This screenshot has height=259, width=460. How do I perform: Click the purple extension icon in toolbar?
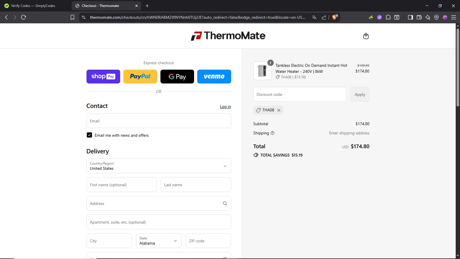(379, 17)
